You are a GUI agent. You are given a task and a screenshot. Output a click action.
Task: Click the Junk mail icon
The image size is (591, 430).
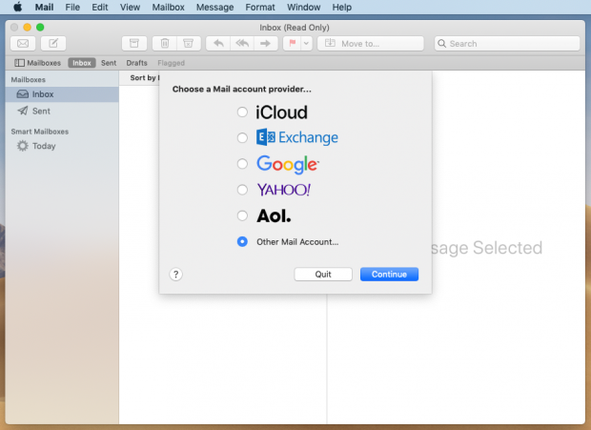189,43
